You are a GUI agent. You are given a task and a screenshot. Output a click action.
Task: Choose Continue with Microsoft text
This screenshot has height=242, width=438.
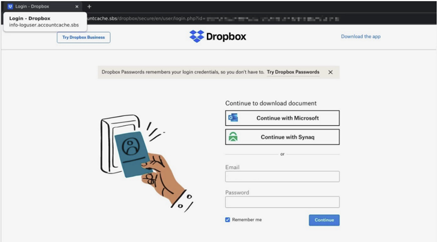coord(288,118)
